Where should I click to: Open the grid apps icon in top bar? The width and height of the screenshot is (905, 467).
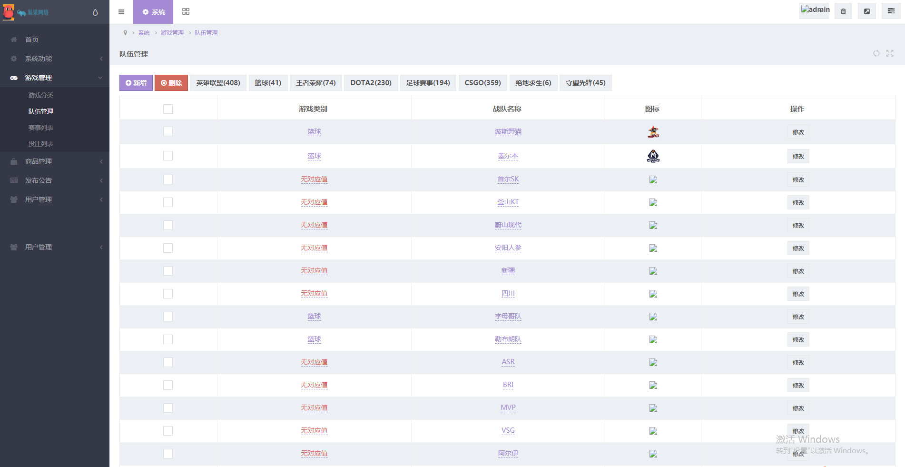pyautogui.click(x=186, y=12)
